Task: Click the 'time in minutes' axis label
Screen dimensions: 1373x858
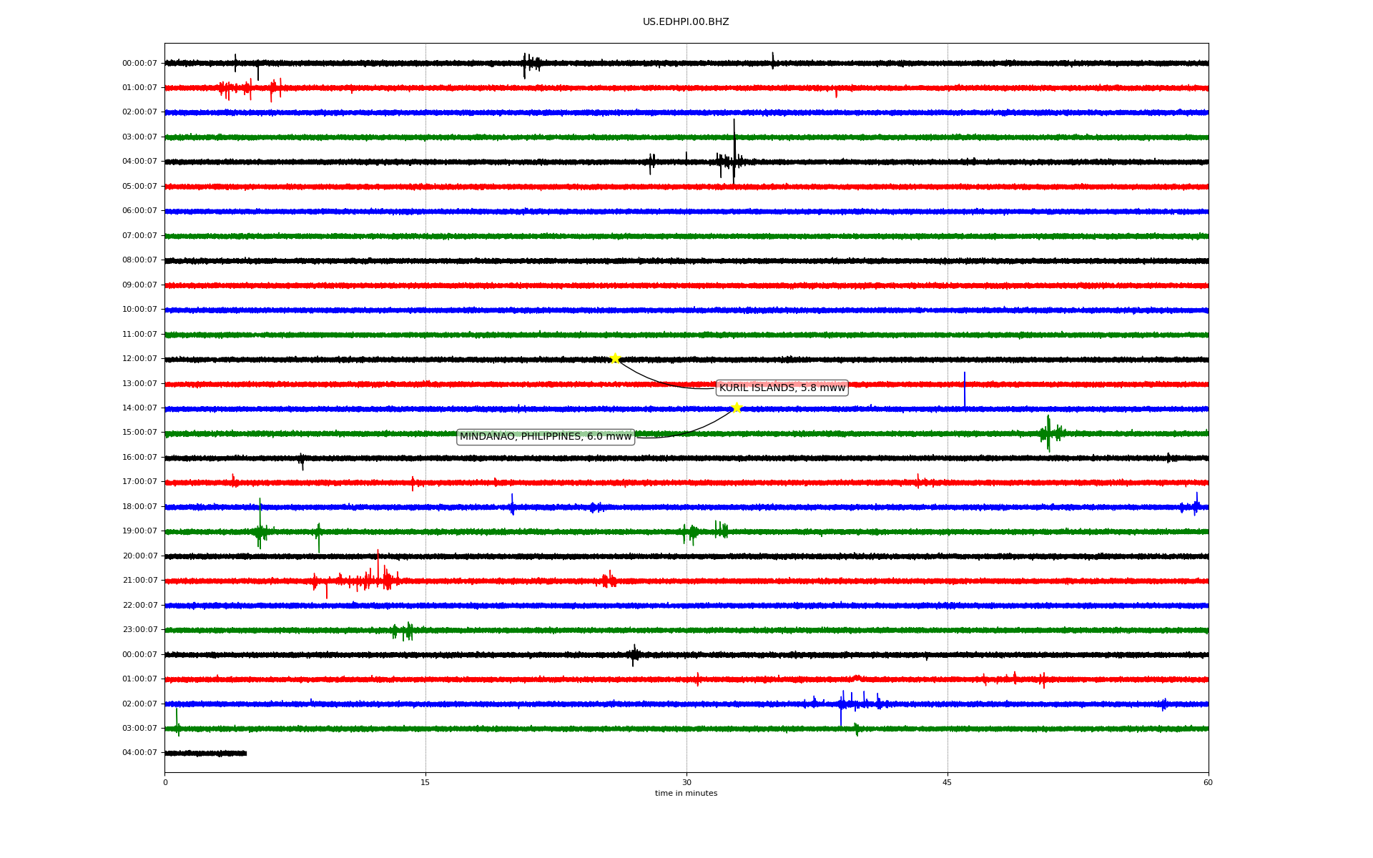Action: point(685,793)
